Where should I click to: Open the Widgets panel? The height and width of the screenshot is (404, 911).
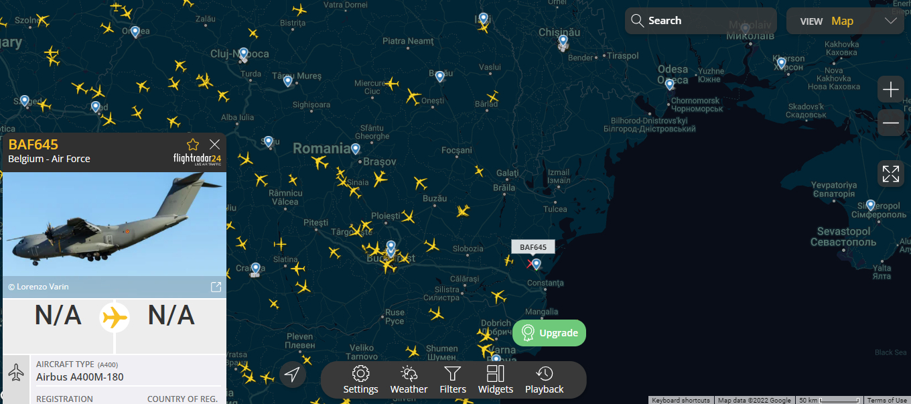coord(496,380)
